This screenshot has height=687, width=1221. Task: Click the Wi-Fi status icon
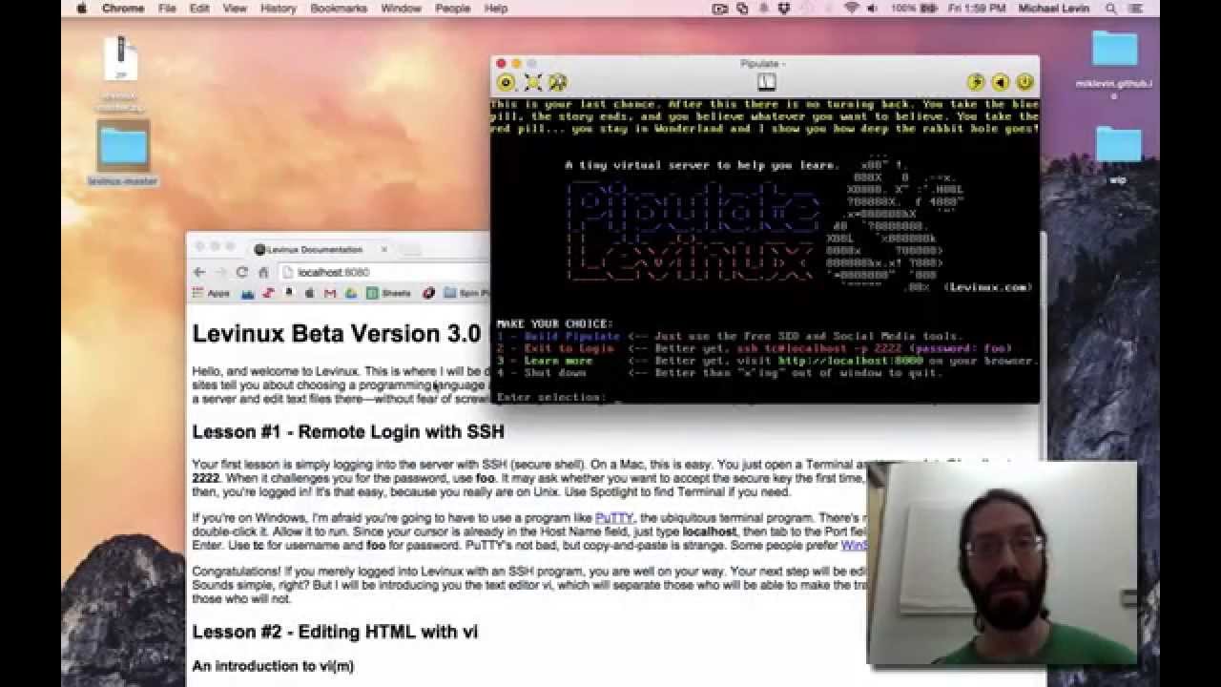[x=851, y=8]
